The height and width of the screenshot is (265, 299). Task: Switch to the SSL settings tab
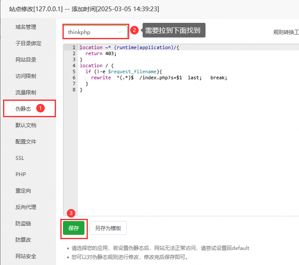[x=20, y=158]
